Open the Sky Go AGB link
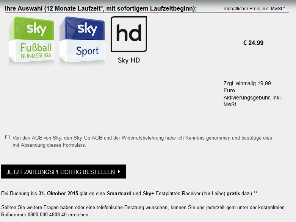The height and width of the screenshot is (222, 296). (88, 138)
